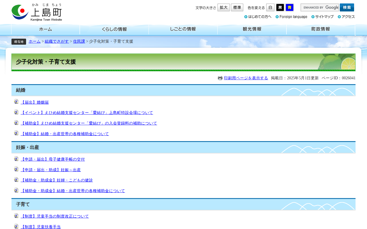Select the white (白) color scheme
Image resolution: width=367 pixels, height=229 pixels.
270,7
